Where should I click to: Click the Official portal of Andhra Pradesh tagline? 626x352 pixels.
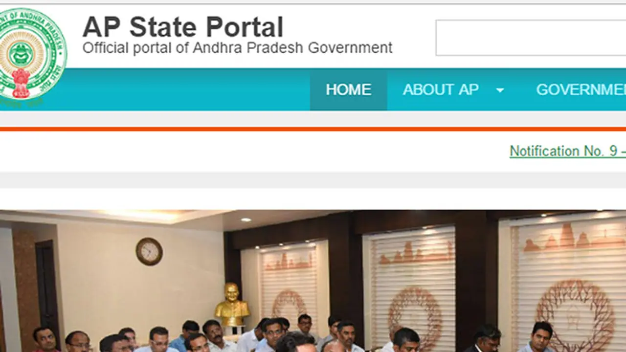pos(237,48)
